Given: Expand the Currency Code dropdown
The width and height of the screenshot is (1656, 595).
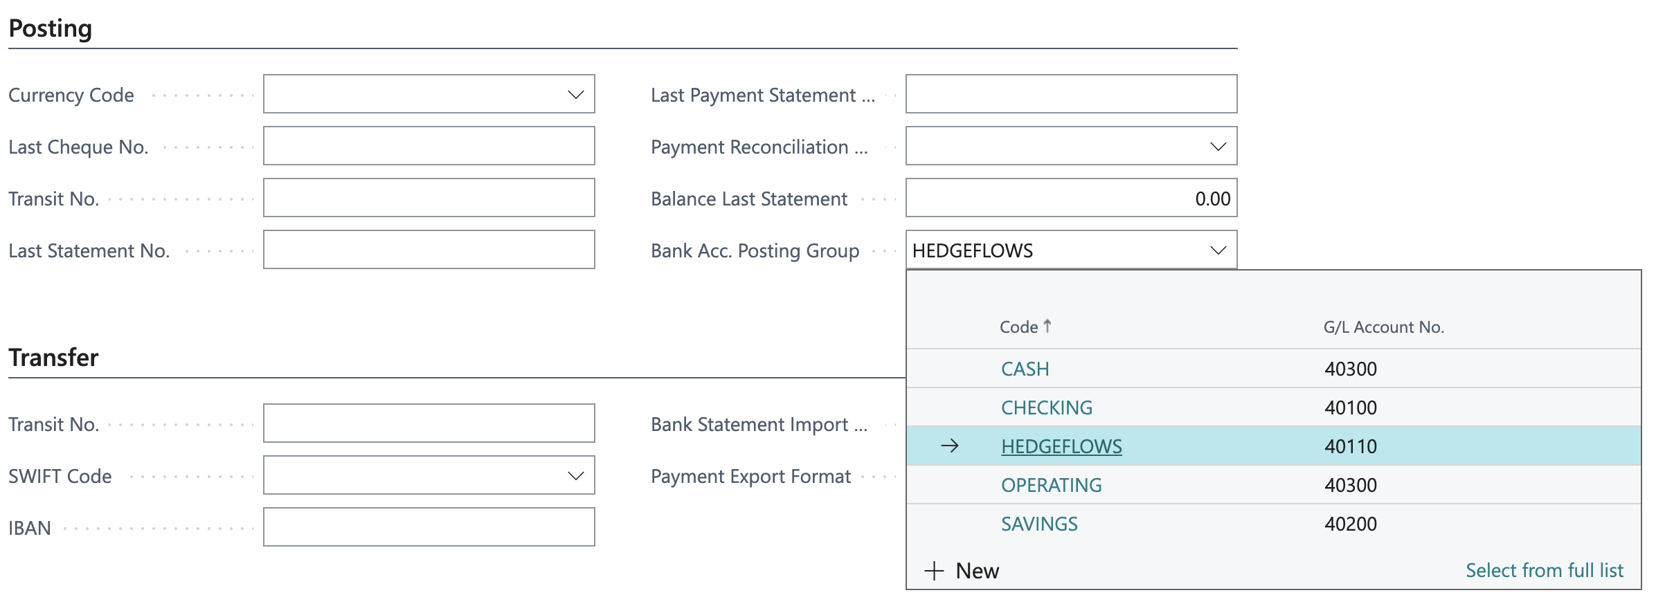Looking at the screenshot, I should [x=575, y=95].
